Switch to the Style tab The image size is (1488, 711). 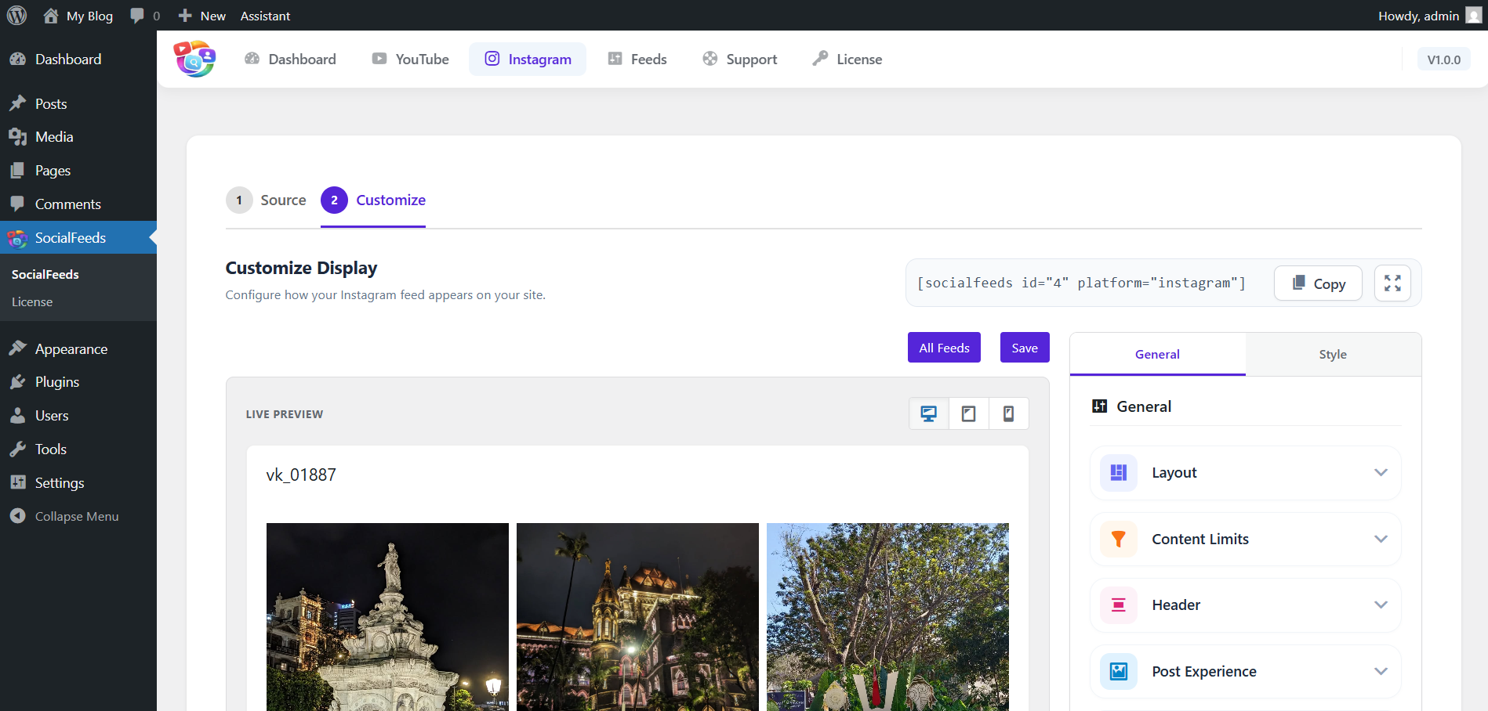[x=1332, y=355]
